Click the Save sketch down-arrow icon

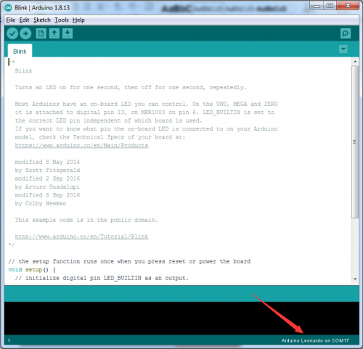click(x=68, y=33)
